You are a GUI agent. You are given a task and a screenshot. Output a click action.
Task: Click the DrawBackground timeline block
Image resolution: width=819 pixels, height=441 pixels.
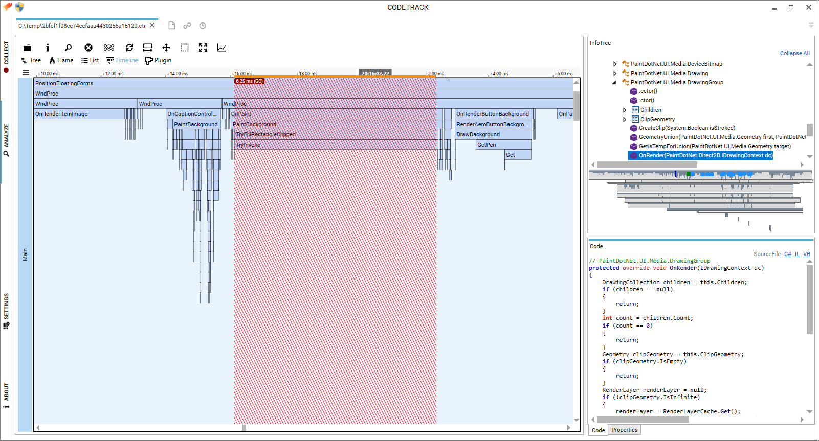493,134
